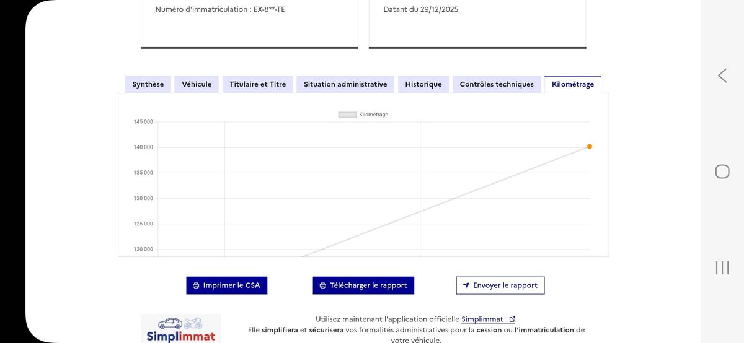Click the 145 000 axis label
The image size is (744, 343).
point(143,122)
